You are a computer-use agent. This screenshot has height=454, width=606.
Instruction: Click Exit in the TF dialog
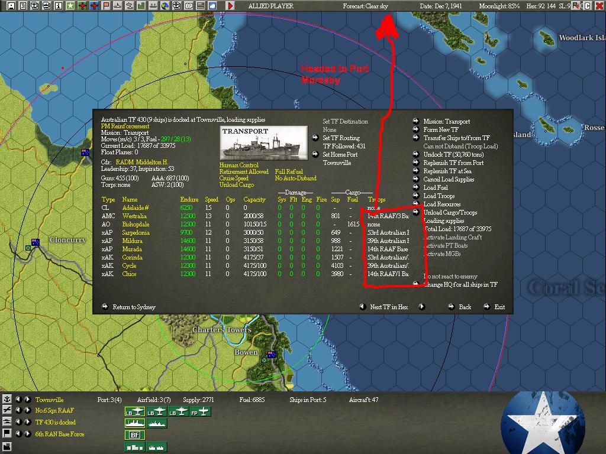point(499,307)
